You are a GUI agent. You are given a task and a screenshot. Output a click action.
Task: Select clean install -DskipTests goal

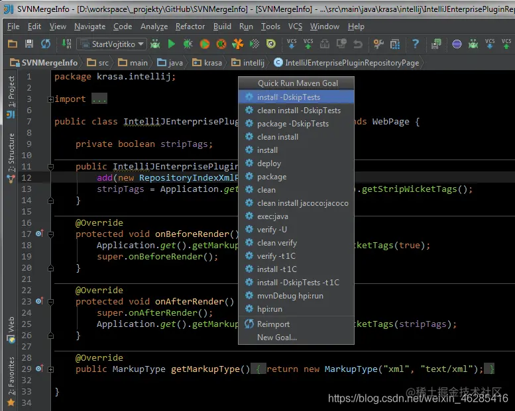click(x=296, y=111)
